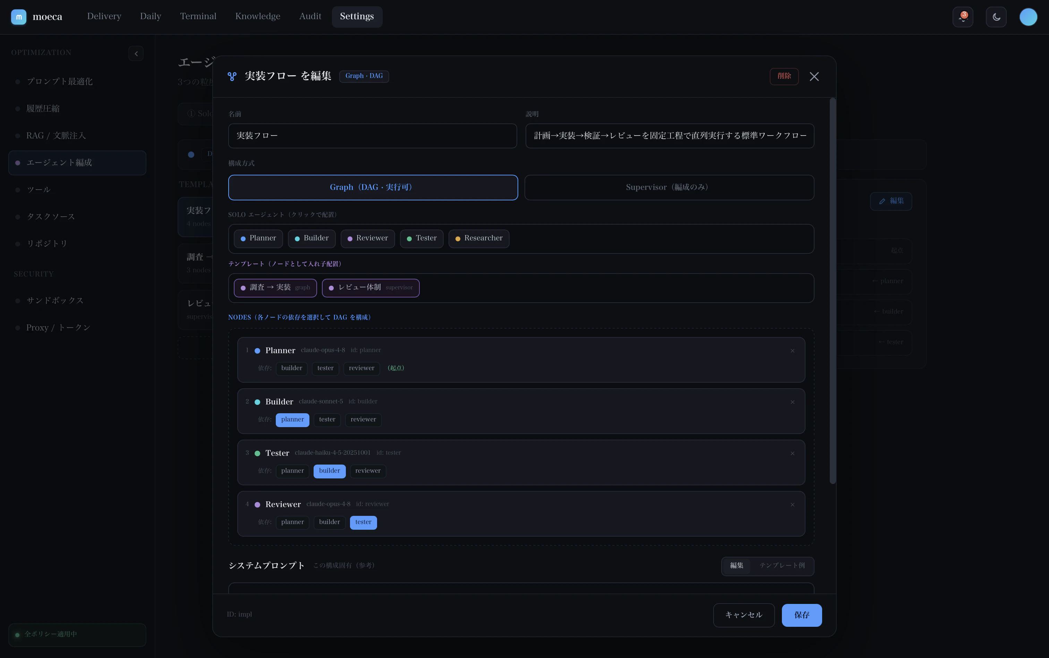Viewport: 1049px width, 658px height.
Task: Open タスクソース in the sidebar
Action: pos(77,217)
